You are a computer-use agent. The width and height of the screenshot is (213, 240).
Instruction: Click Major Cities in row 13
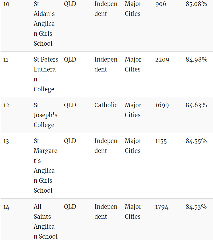(x=133, y=146)
